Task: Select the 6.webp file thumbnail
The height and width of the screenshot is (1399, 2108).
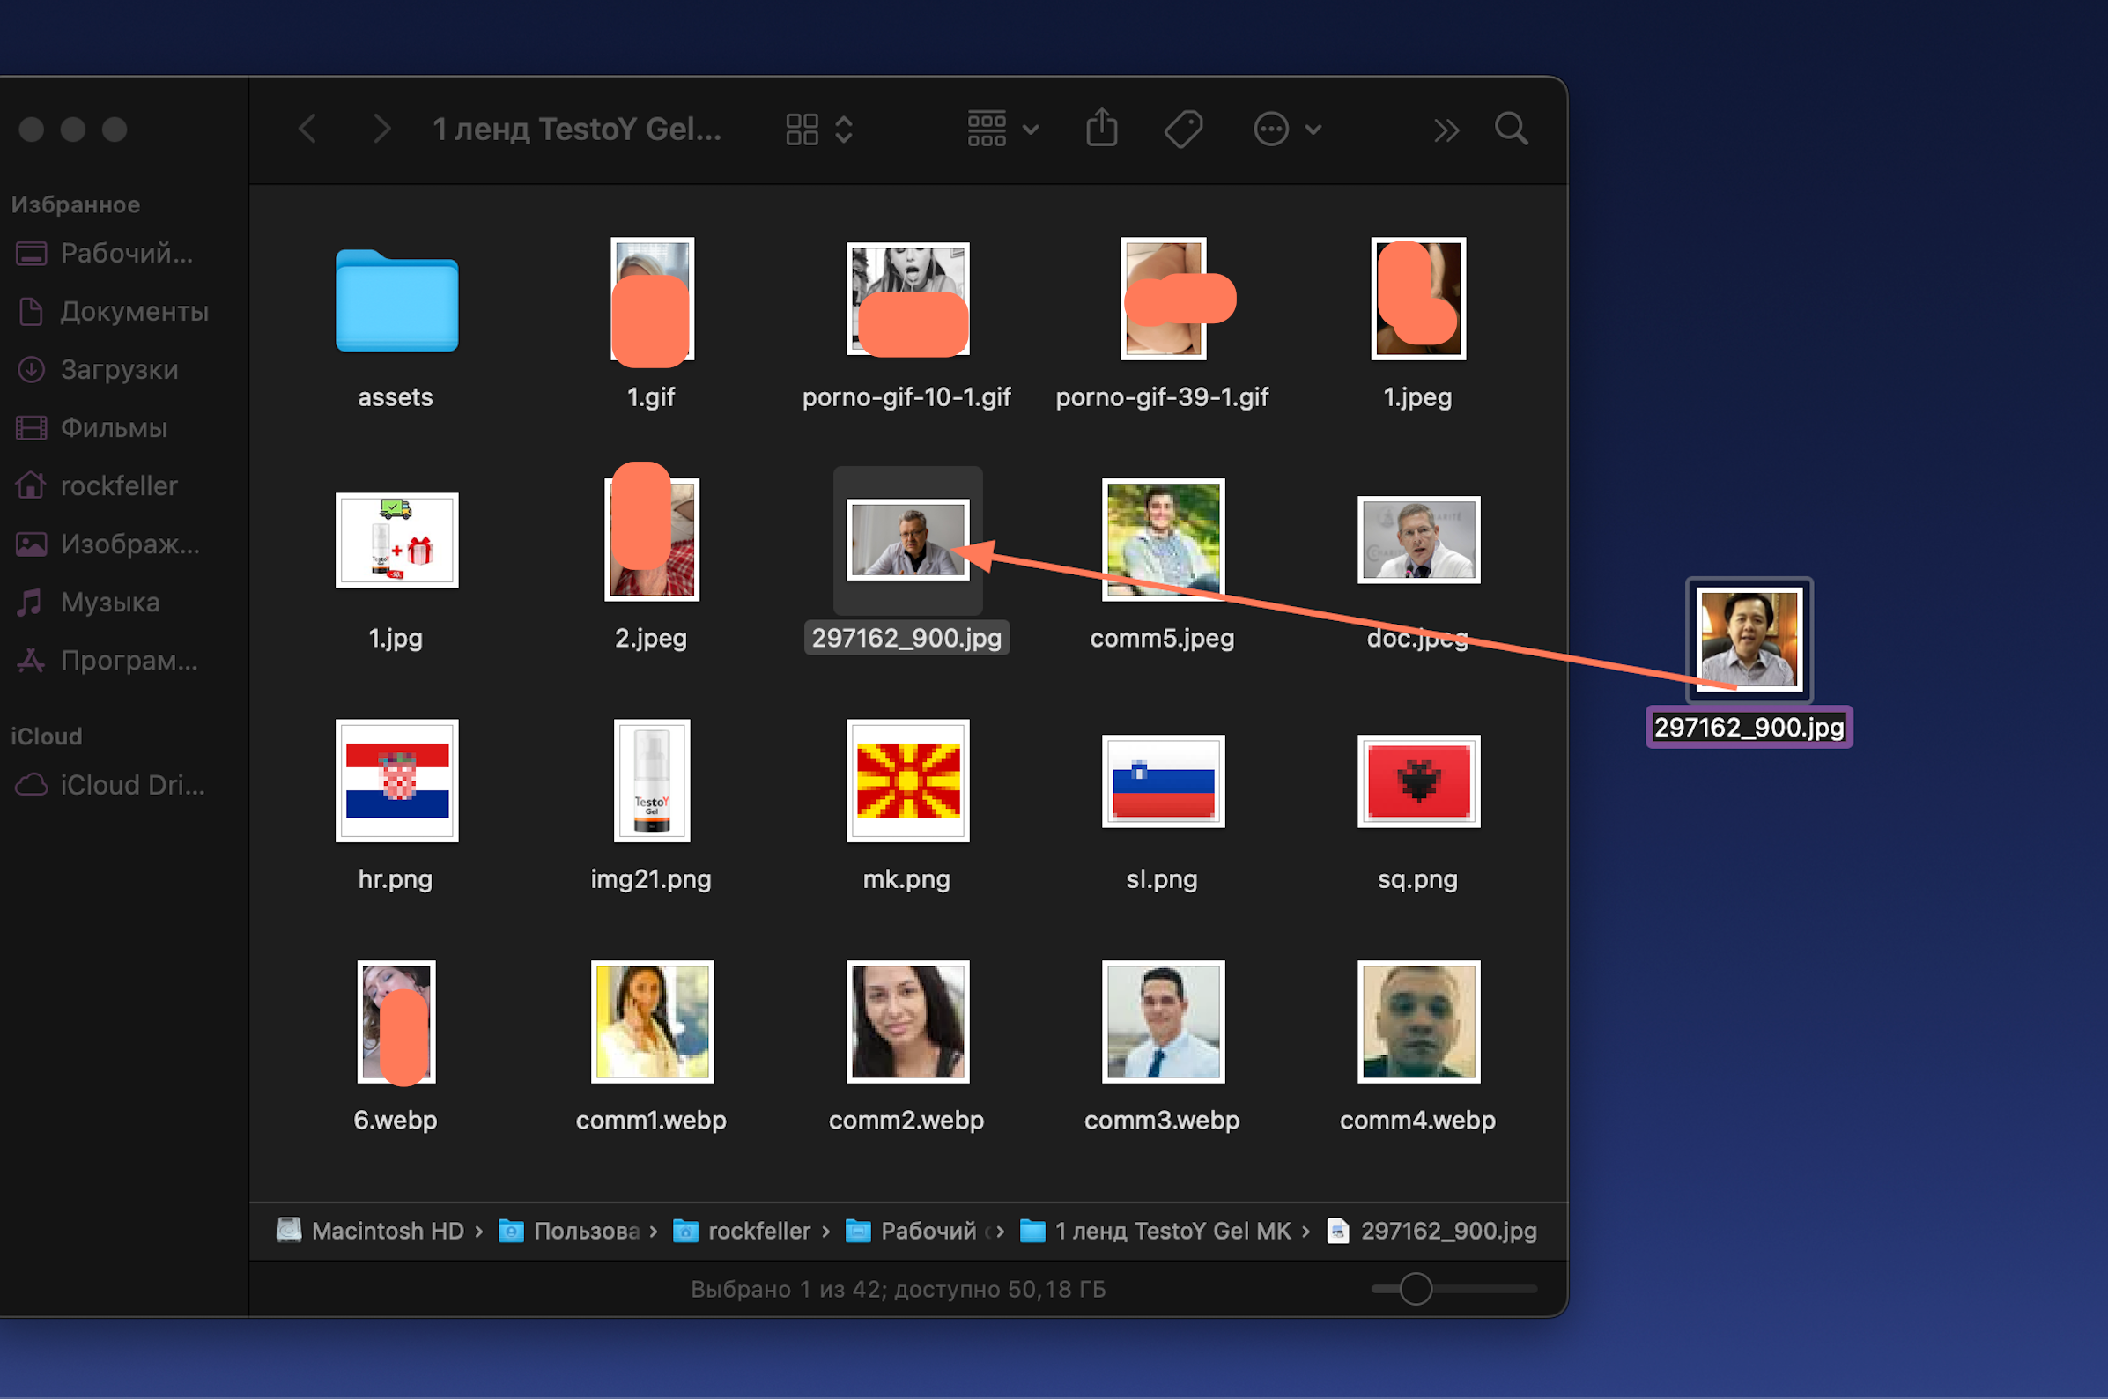Action: (396, 1023)
